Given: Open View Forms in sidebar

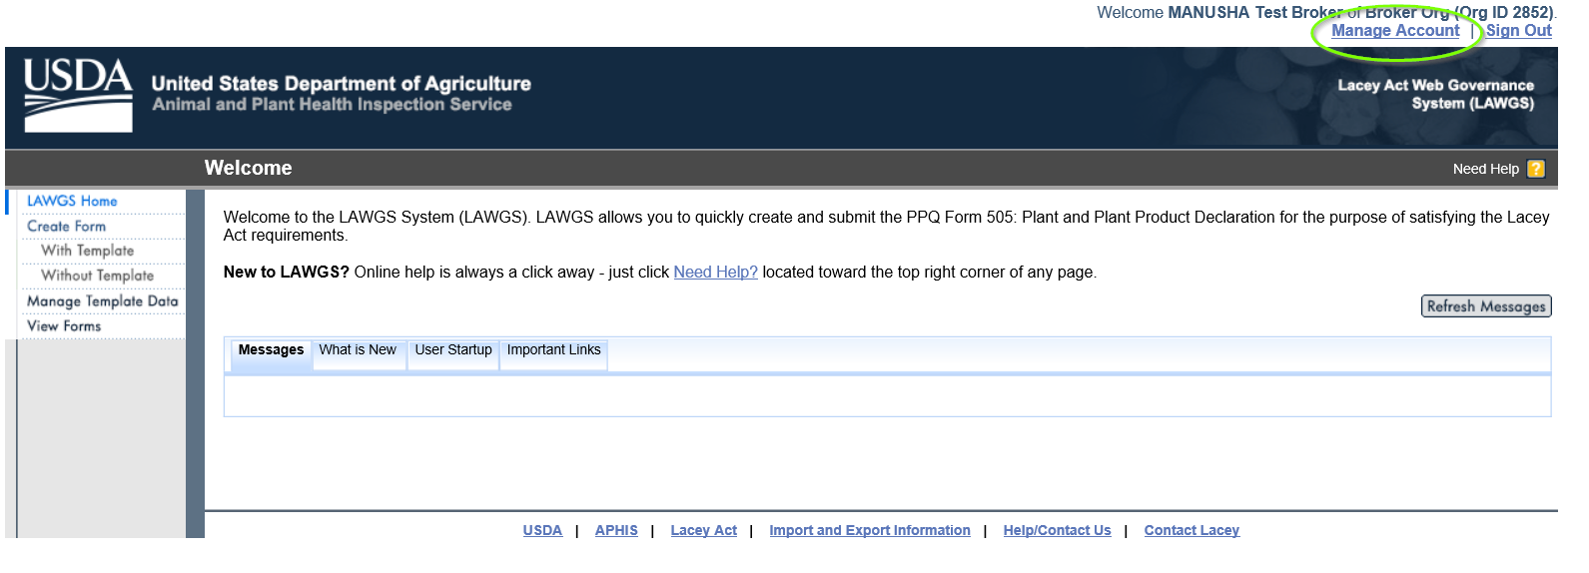Looking at the screenshot, I should [64, 326].
